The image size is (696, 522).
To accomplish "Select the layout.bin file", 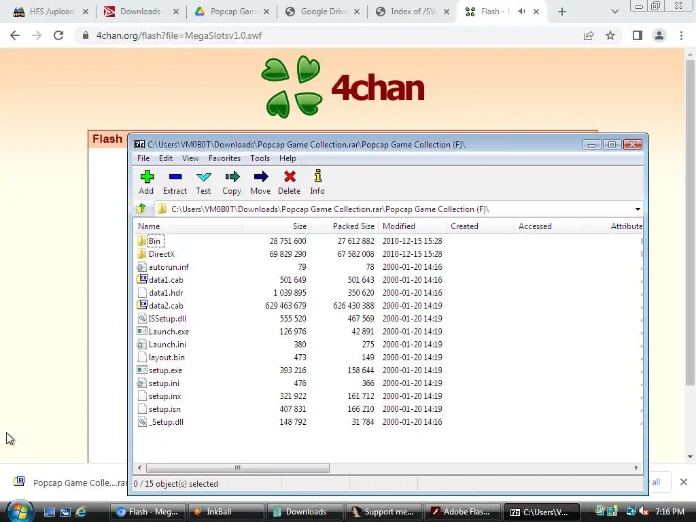I will (167, 358).
